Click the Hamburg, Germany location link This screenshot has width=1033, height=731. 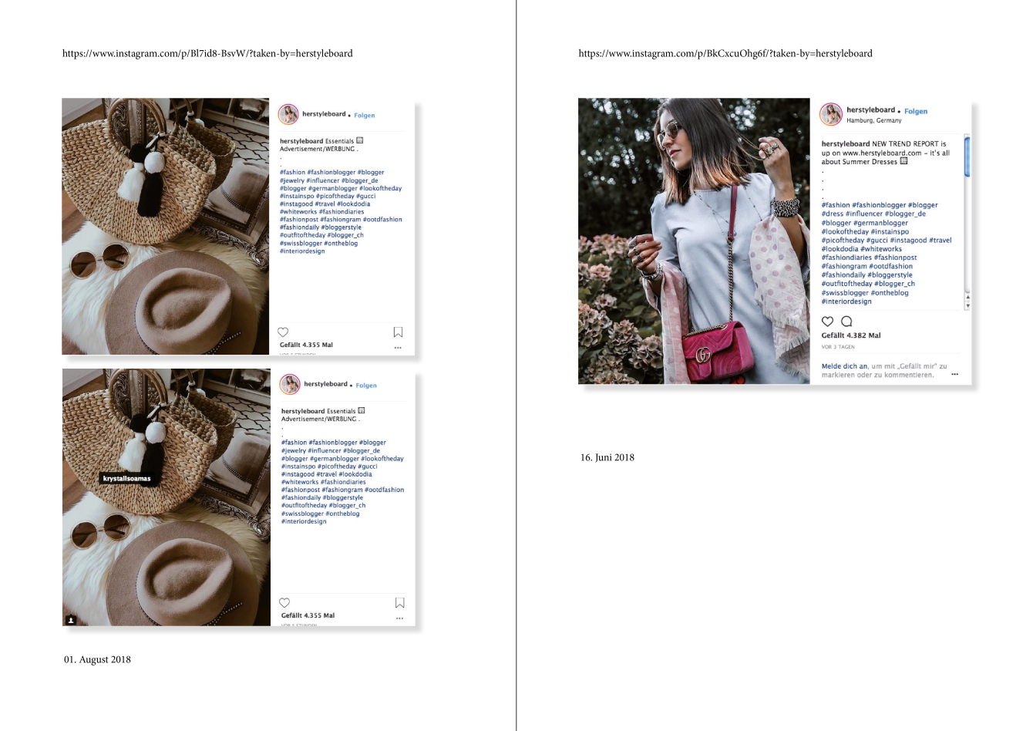(x=873, y=120)
